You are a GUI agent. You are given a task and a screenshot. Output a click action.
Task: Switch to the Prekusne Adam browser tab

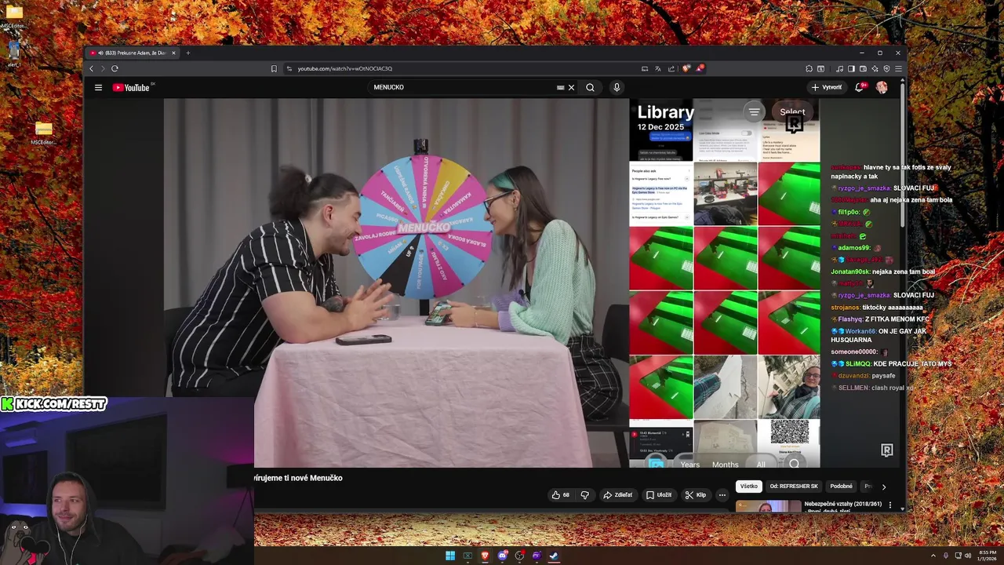(x=132, y=53)
